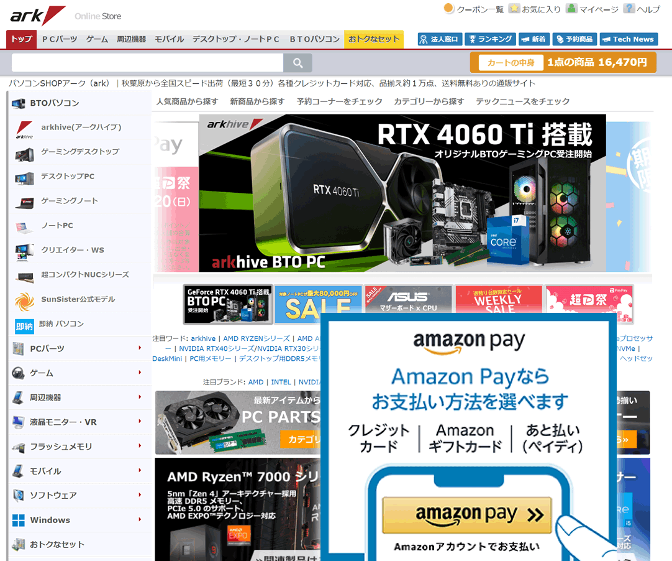Click the gaming notebook icon in sidebar
Image resolution: width=672 pixels, height=561 pixels.
(x=24, y=203)
